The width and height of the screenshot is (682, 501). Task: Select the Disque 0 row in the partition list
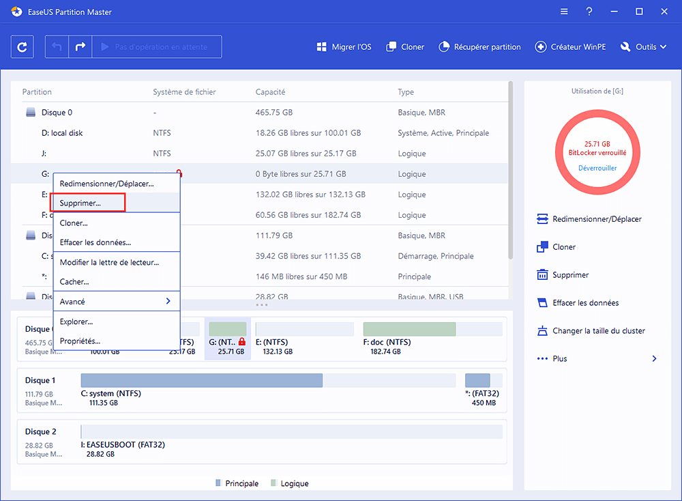point(259,113)
